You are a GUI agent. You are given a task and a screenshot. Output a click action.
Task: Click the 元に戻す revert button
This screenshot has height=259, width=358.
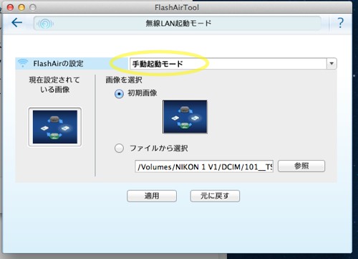point(215,196)
